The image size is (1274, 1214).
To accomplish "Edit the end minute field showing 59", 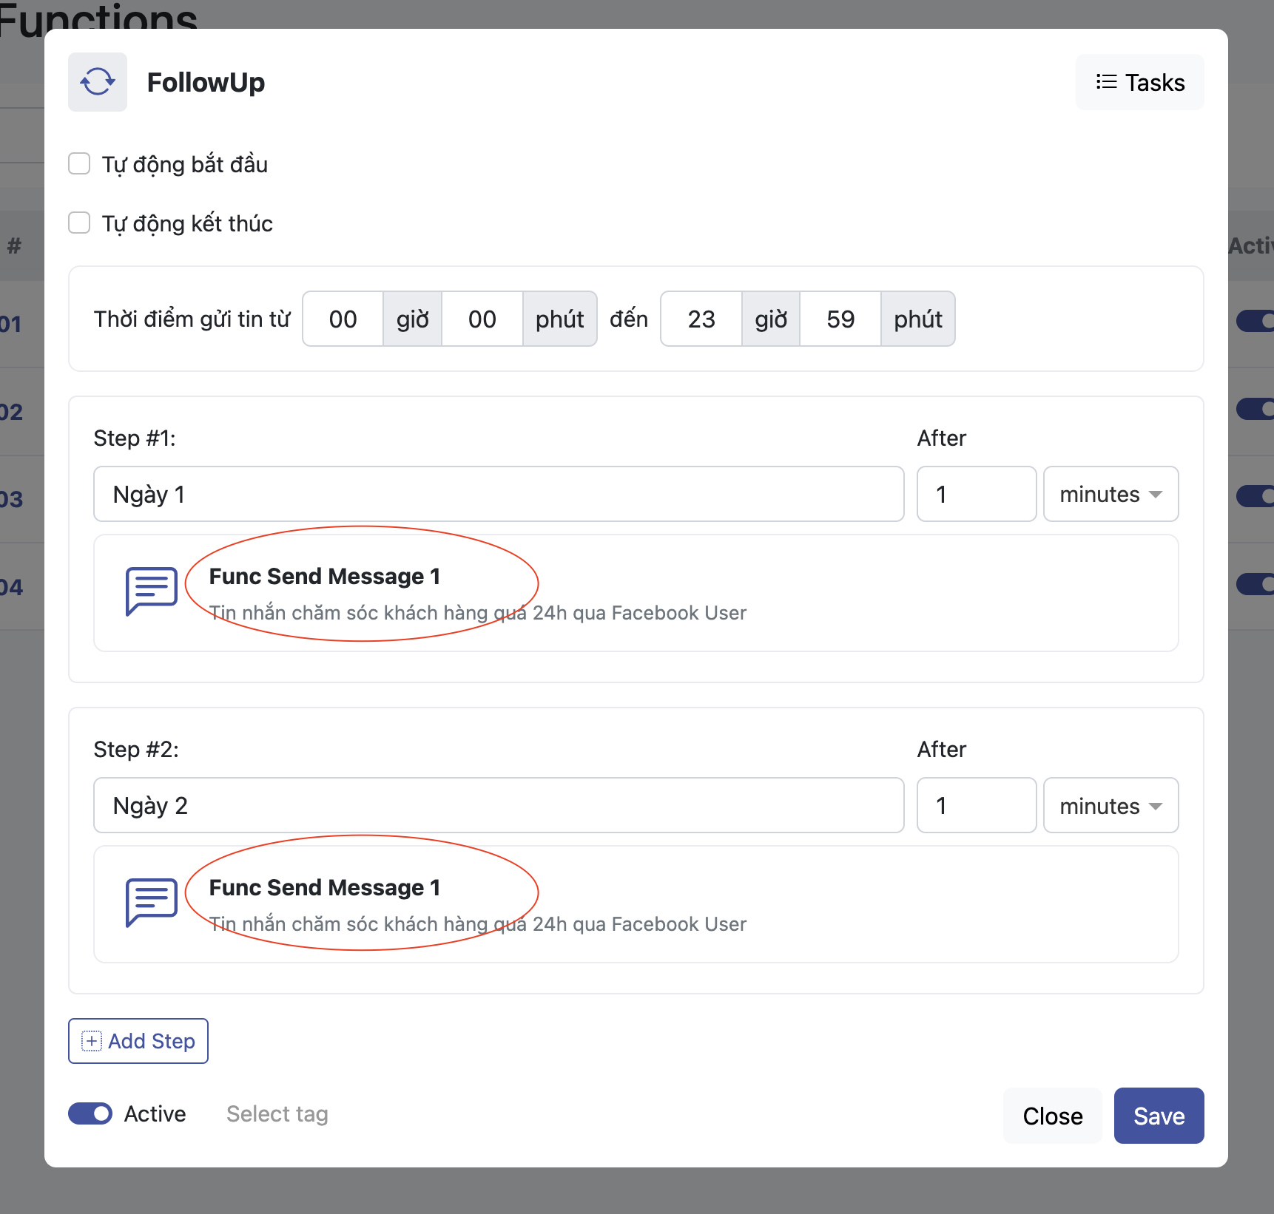I will (840, 319).
